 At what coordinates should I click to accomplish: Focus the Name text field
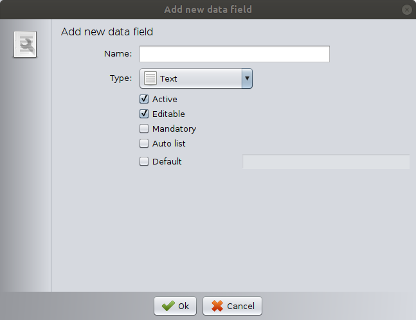pos(234,54)
